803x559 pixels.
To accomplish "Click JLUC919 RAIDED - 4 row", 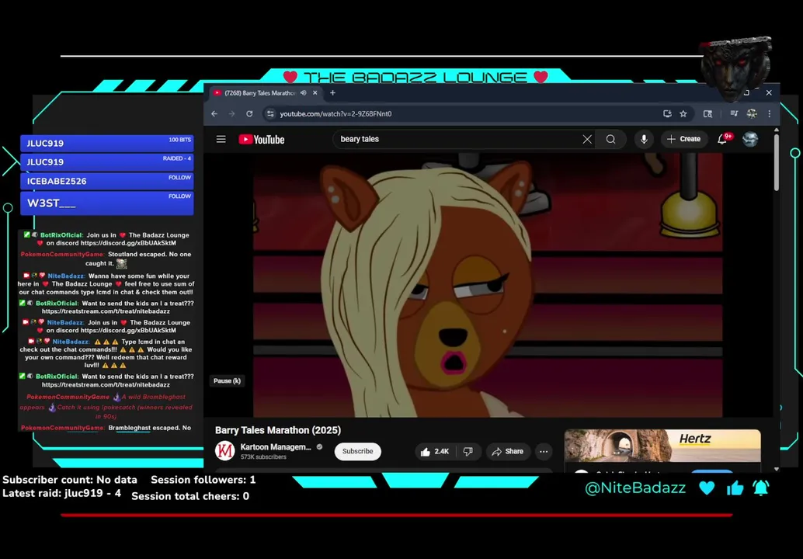I will pyautogui.click(x=106, y=161).
